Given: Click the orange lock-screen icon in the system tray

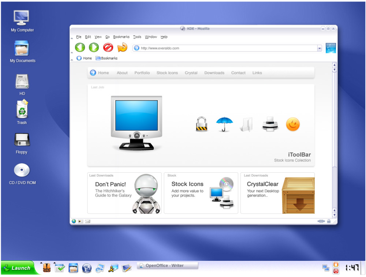Looking at the screenshot, I should coord(336,265).
